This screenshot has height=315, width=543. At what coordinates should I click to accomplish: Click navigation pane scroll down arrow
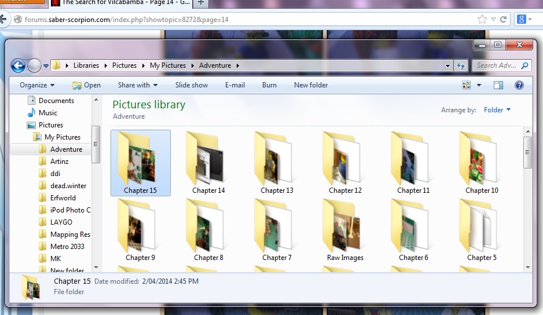click(x=96, y=268)
